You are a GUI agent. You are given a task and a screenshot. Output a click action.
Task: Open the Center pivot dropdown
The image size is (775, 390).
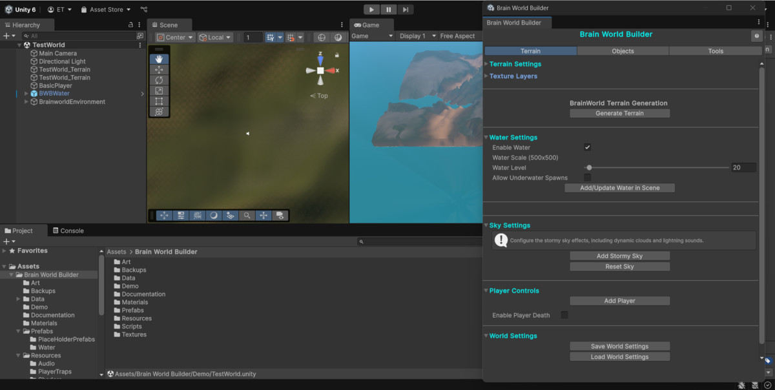coord(175,37)
